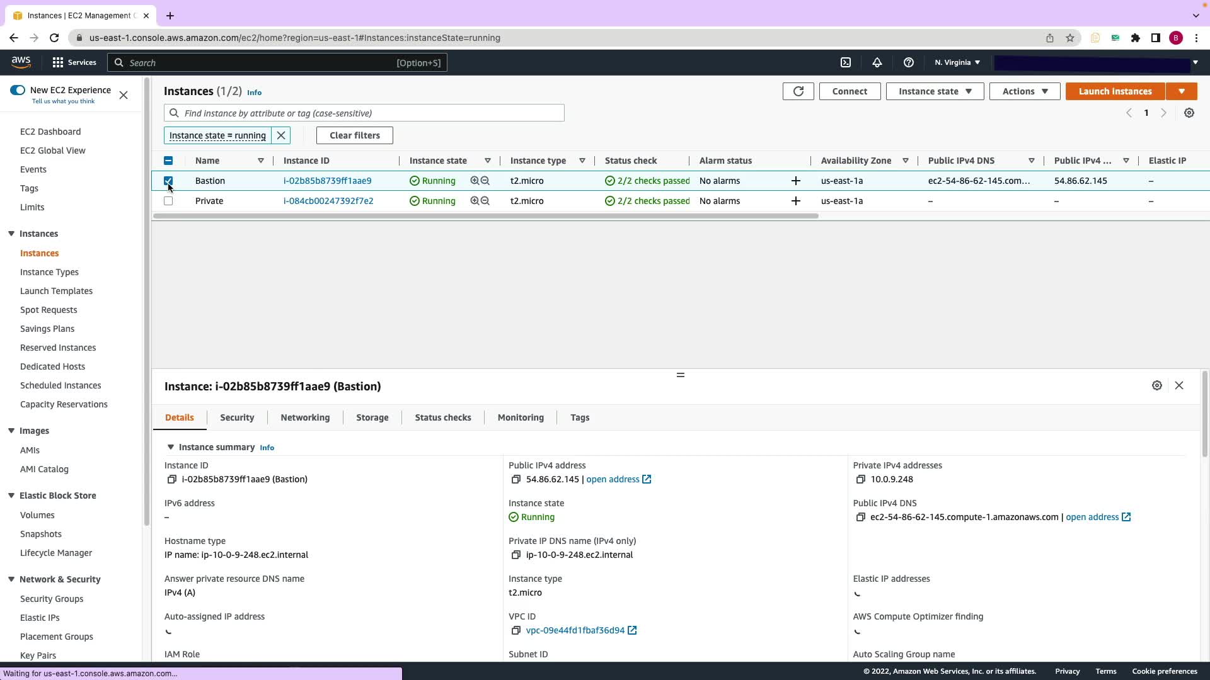This screenshot has height=680, width=1210.
Task: Open AWS CloudShell icon in top bar
Action: point(846,62)
